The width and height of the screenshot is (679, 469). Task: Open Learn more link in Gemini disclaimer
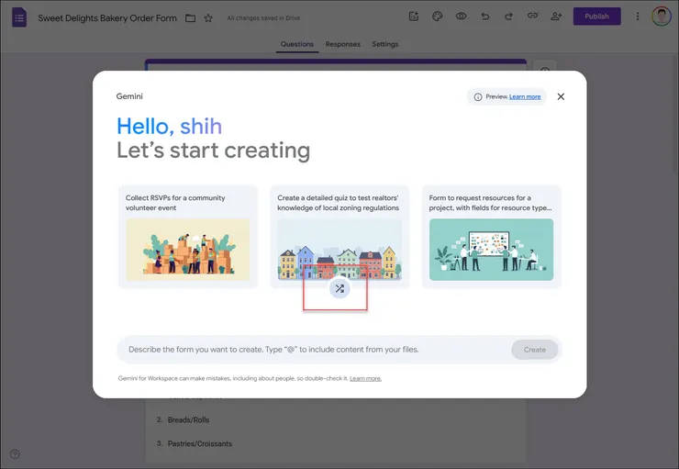365,378
